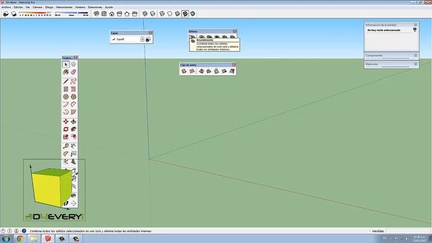Pick the Follow Me tool
This screenshot has height=243, width=432.
[74, 129]
